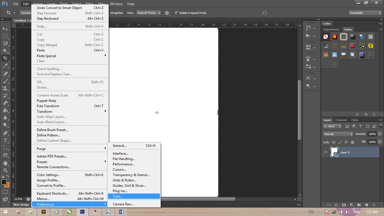The height and width of the screenshot is (216, 384).
Task: Switch to the Channels tab
Action: tap(341, 120)
